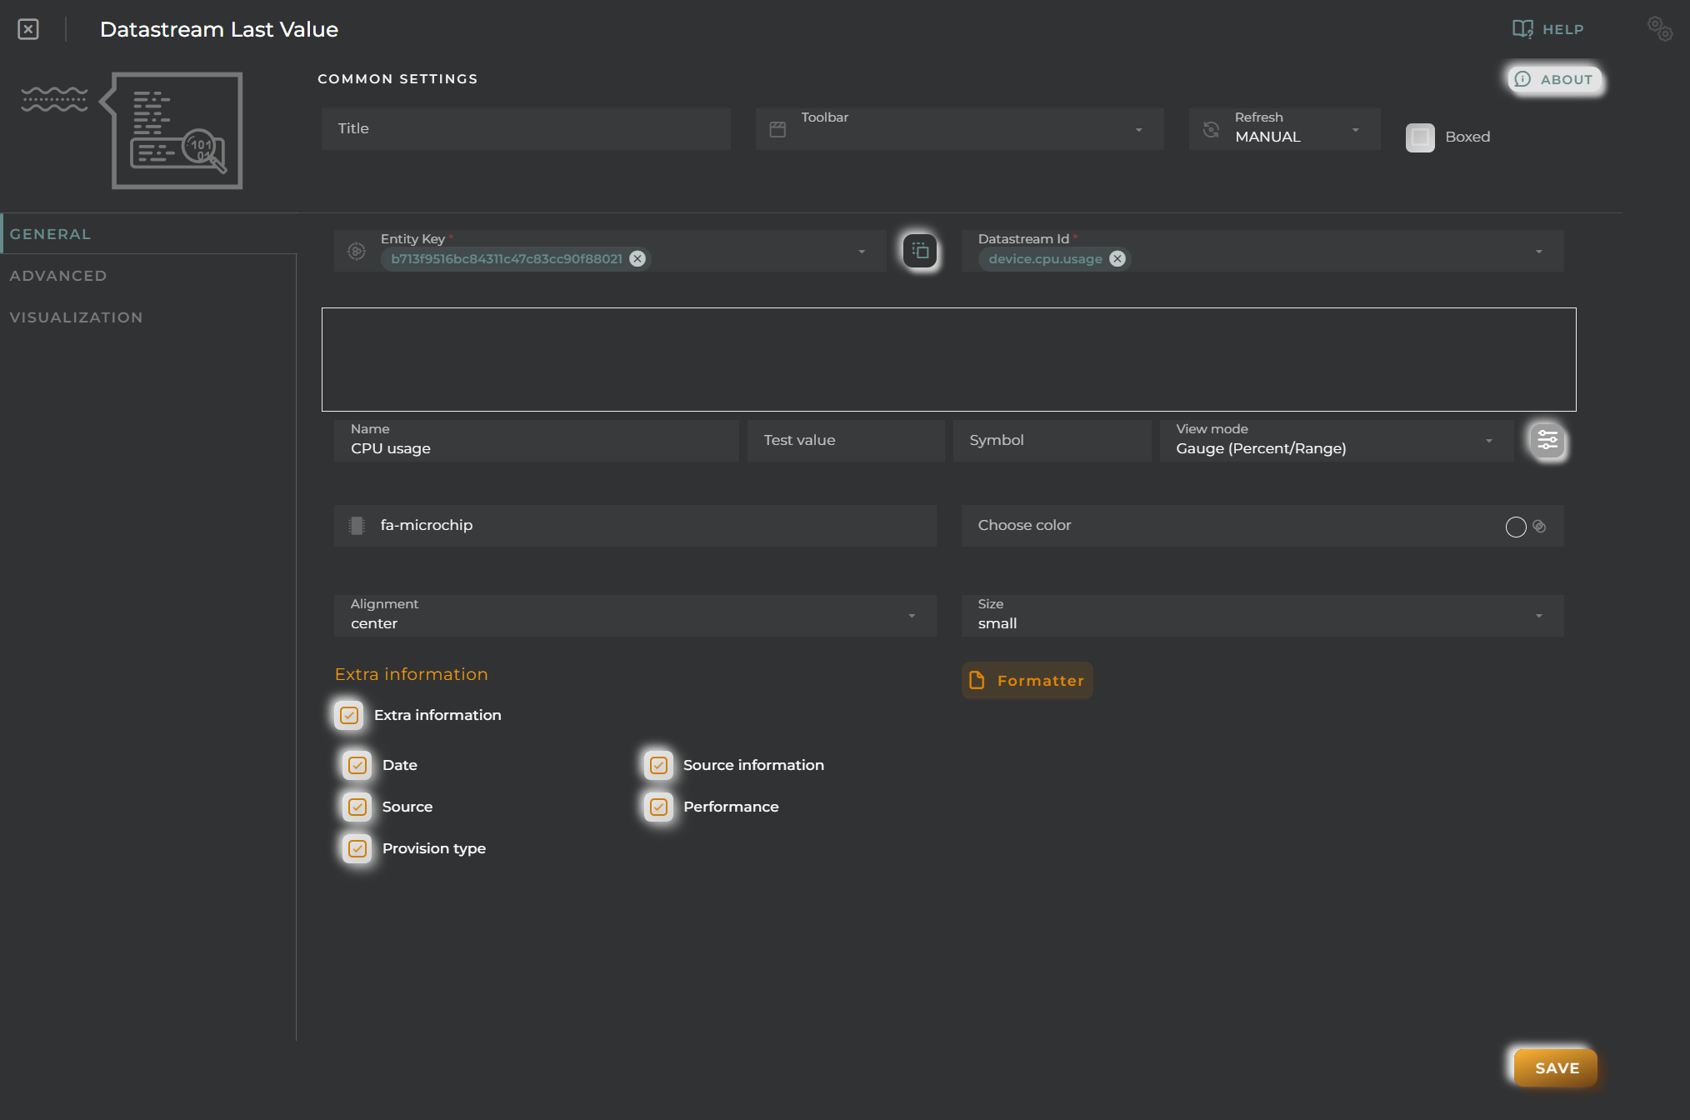Click the COMMON SETTINGS heading
This screenshot has height=1120, width=1690.
pyautogui.click(x=397, y=79)
